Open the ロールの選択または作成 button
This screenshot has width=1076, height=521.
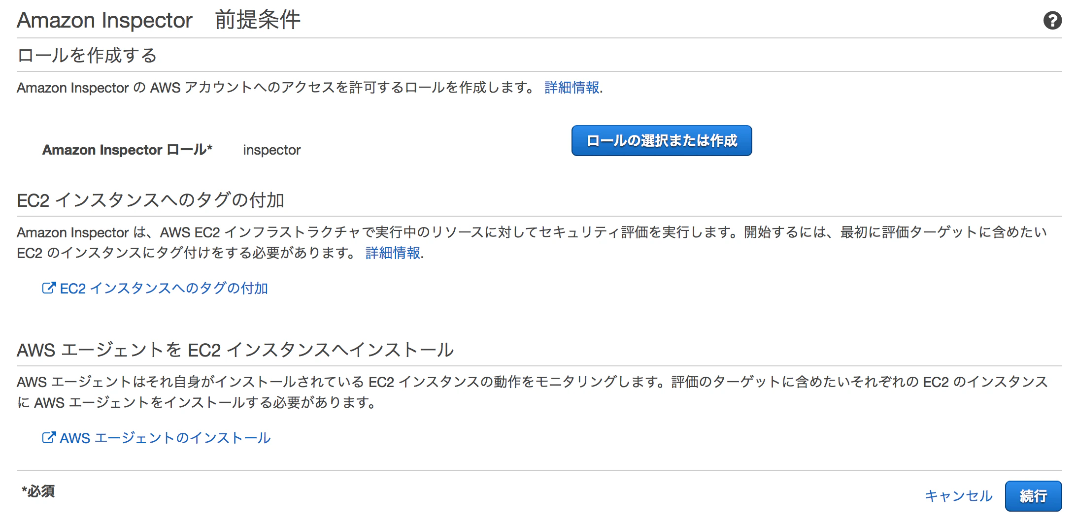(x=662, y=141)
